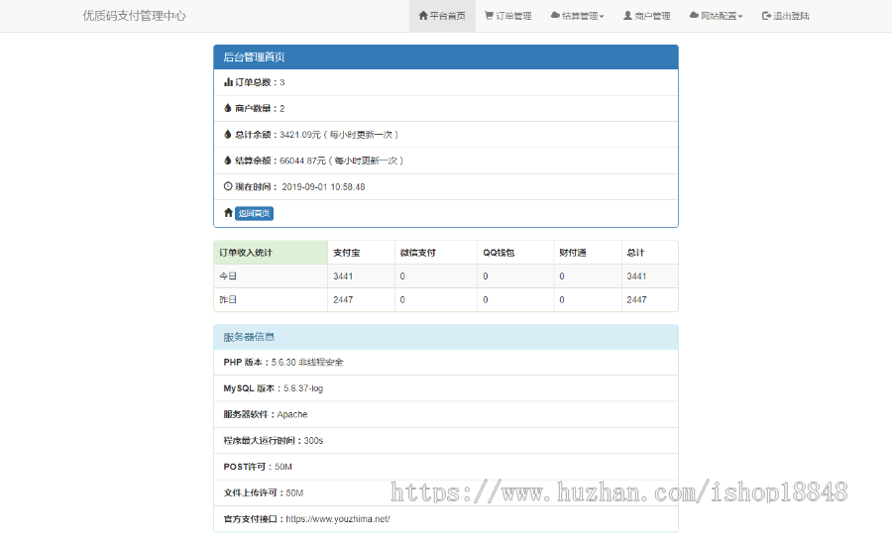892x545 pixels.
Task: Click the QQ钱包 column header
Action: coord(515,253)
